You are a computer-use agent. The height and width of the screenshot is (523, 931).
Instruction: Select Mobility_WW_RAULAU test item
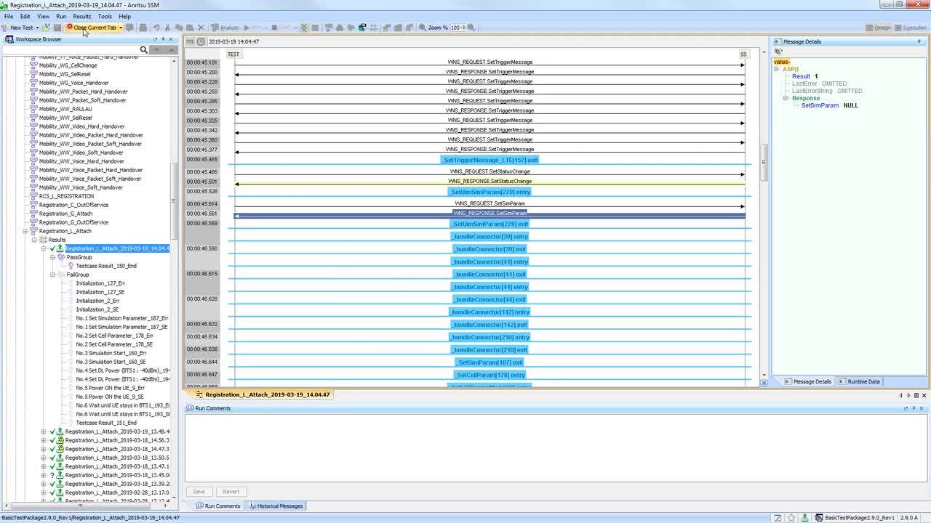coord(65,109)
